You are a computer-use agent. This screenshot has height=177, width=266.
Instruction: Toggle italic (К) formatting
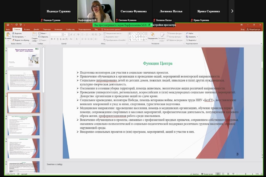click(55, 39)
